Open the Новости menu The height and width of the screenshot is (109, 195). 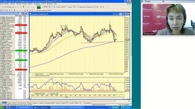(x=25, y=4)
